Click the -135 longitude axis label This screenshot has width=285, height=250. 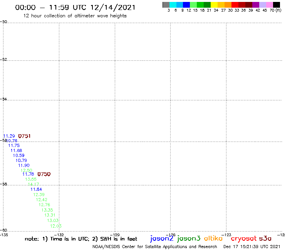(x=4, y=235)
